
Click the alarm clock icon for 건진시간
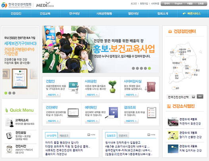coord(10,149)
